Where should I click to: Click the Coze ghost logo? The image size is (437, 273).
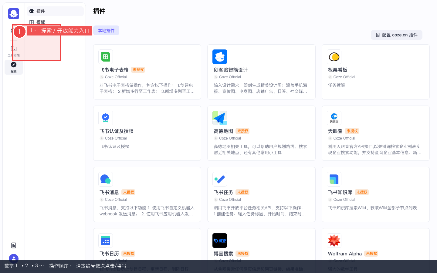pos(14,14)
